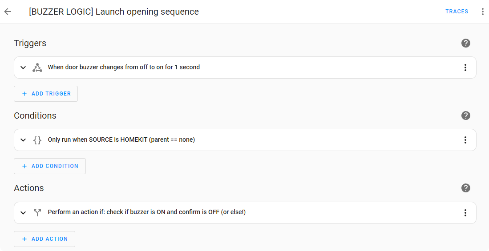Open help for the Triggers section
This screenshot has height=251, width=489.
coord(466,43)
